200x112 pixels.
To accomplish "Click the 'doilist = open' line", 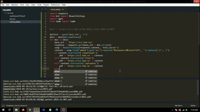I will (68, 35).
